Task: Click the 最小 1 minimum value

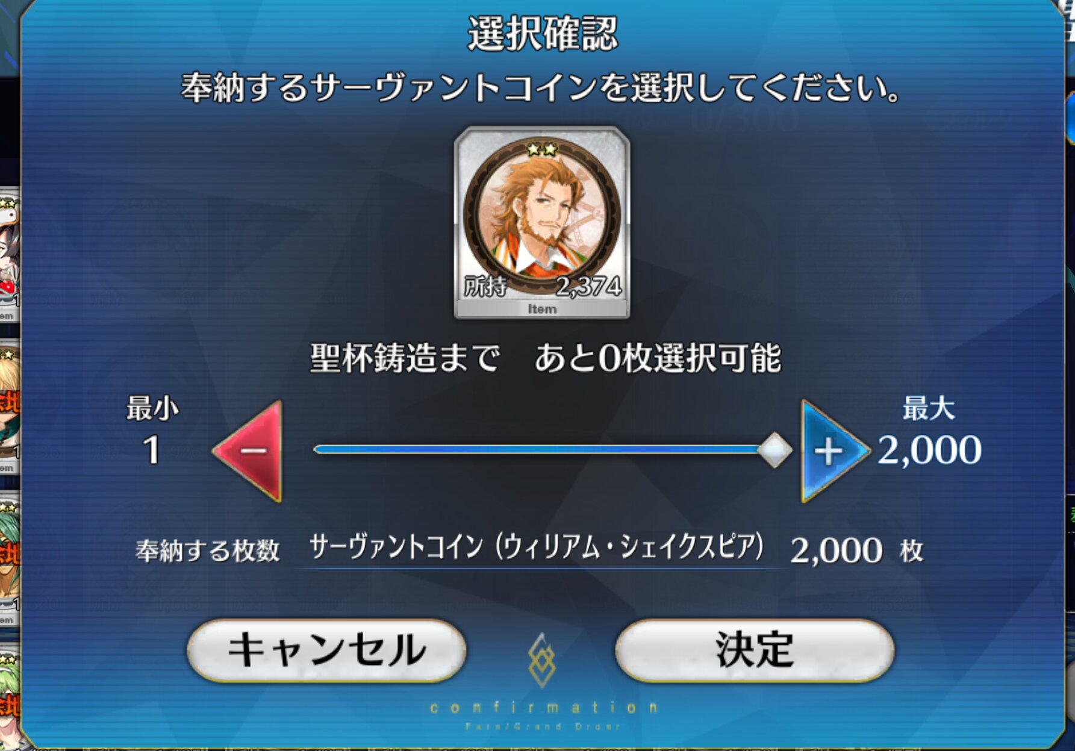Action: (x=152, y=432)
